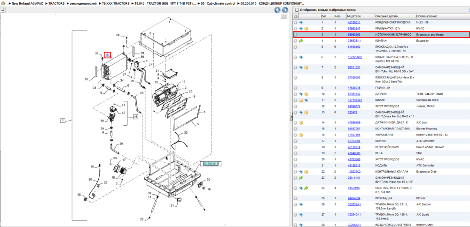Open yellow note icon for ШЛАНГ 1977334C1
This screenshot has height=227, width=470.
coord(301,100)
